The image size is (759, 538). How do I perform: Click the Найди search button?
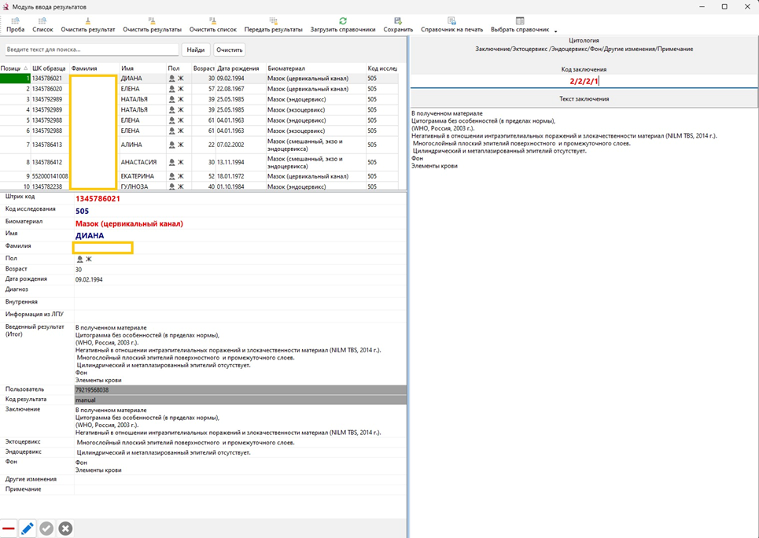(x=196, y=50)
